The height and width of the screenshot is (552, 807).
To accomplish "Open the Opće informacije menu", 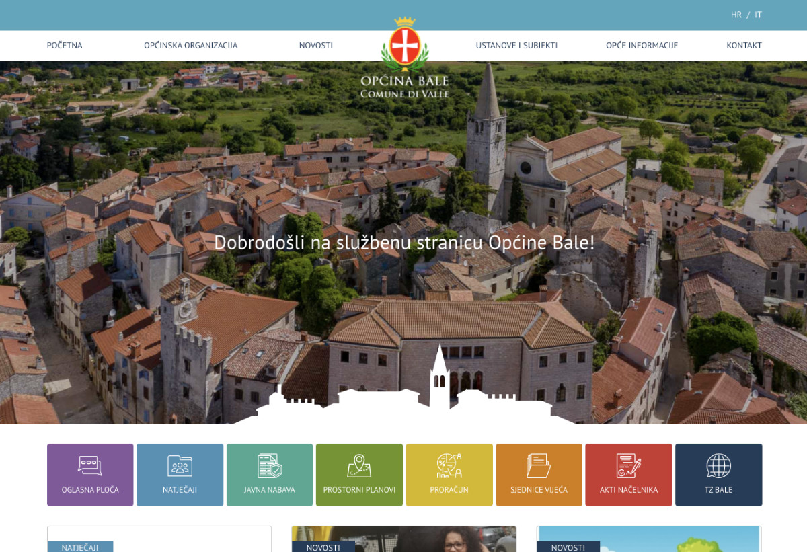I will pyautogui.click(x=642, y=46).
